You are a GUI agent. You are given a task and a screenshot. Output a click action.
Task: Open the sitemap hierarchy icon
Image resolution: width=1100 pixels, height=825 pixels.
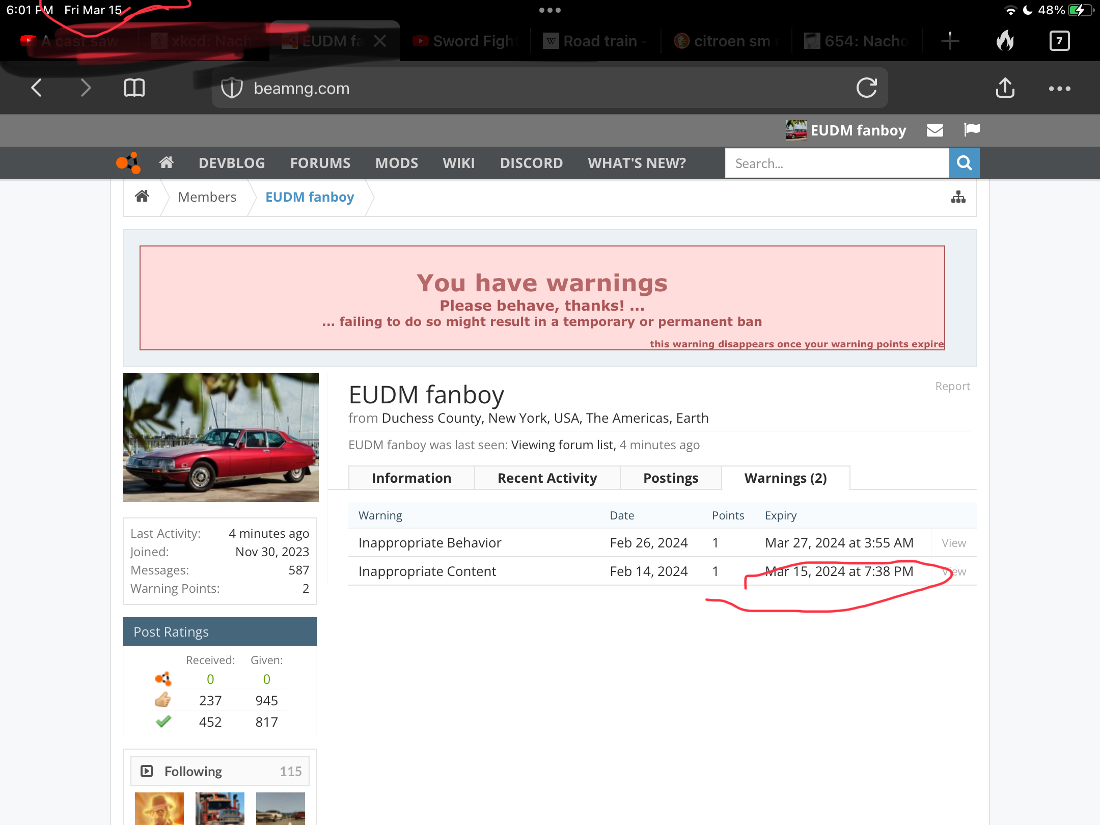958,197
